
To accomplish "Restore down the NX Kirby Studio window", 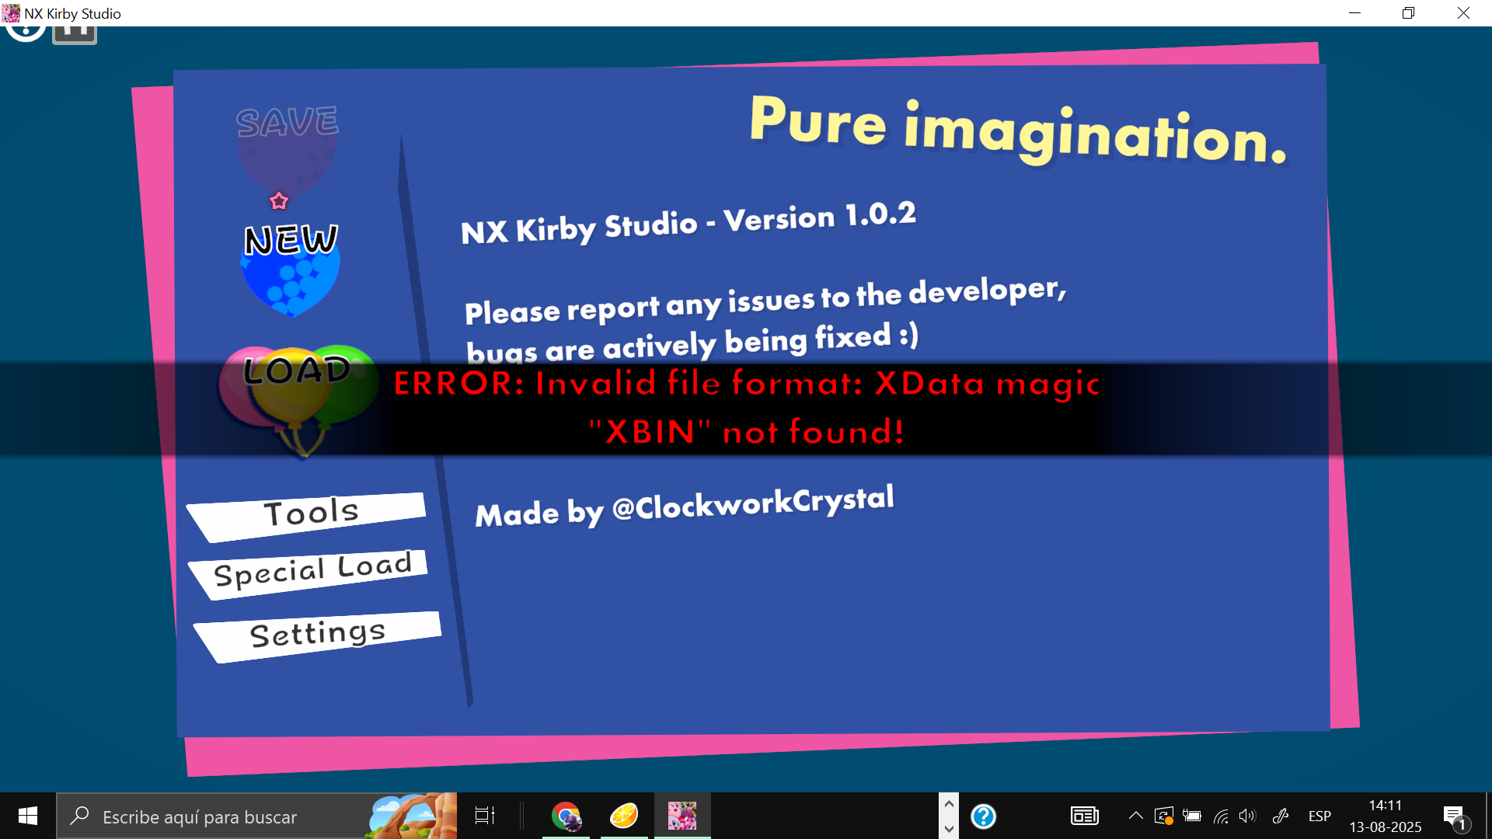I will (x=1408, y=13).
